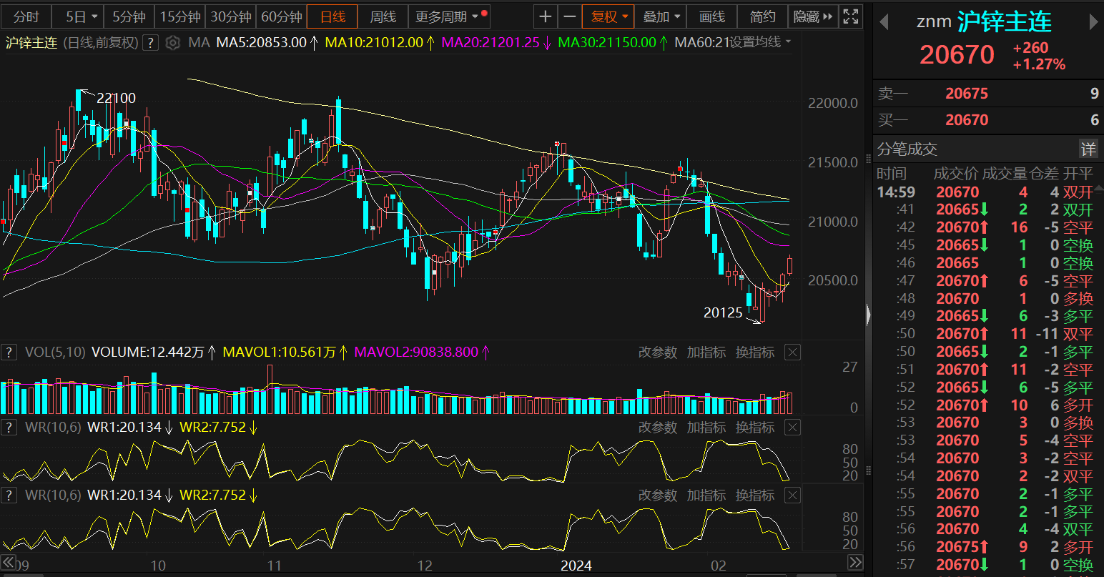Click 换指标 in the VOL panel
1104x577 pixels.
click(755, 352)
